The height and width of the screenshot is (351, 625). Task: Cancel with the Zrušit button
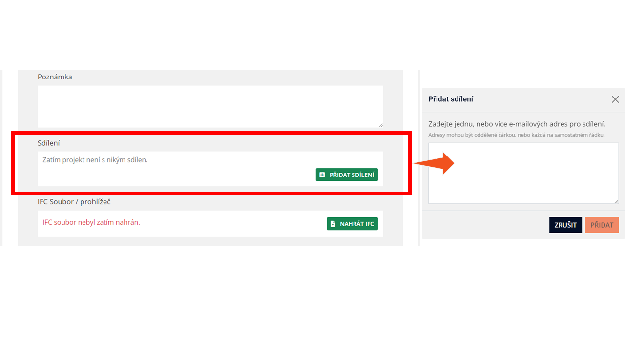click(565, 225)
